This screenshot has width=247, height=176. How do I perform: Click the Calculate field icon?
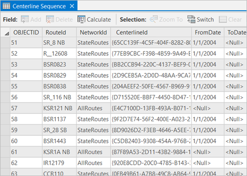82,20
